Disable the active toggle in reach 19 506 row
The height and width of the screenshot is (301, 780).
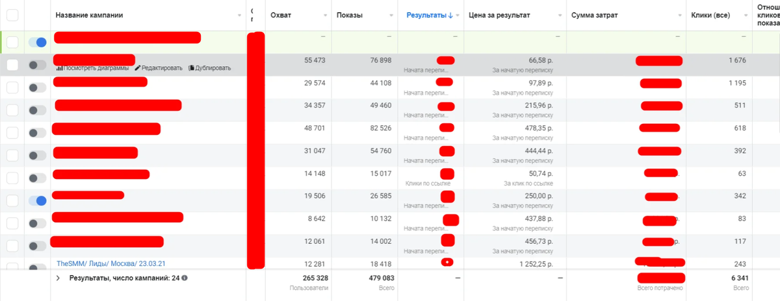coord(38,201)
